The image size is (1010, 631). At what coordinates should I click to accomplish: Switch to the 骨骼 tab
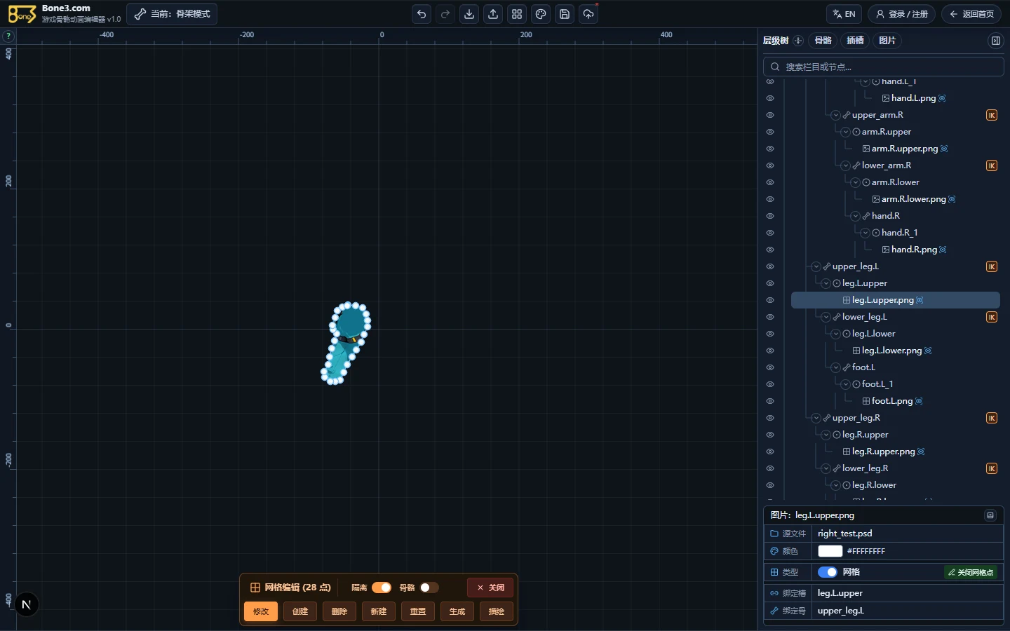823,41
